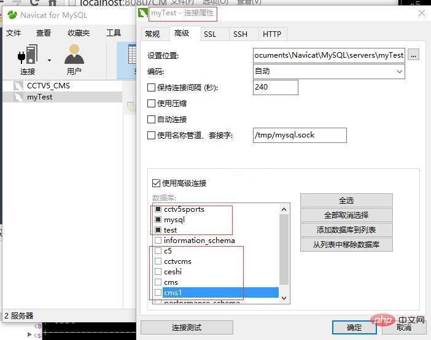This screenshot has width=431, height=340.
Task: Select the ceshi row text
Action: pyautogui.click(x=173, y=271)
